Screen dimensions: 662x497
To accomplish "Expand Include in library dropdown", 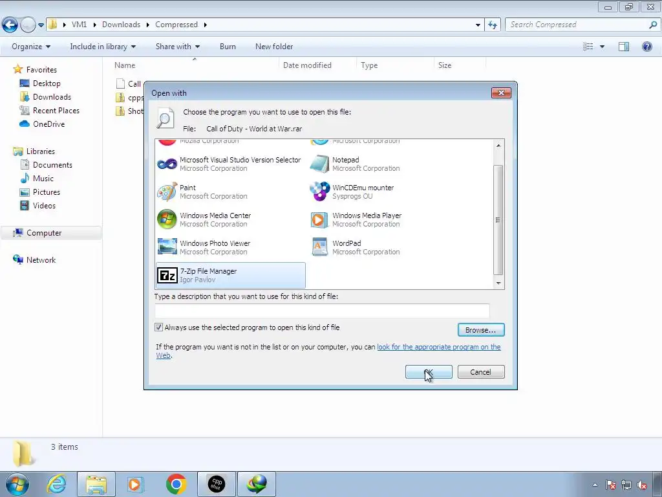I will pyautogui.click(x=103, y=47).
